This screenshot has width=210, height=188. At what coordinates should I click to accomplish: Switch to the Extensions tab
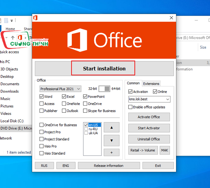pos(151,83)
